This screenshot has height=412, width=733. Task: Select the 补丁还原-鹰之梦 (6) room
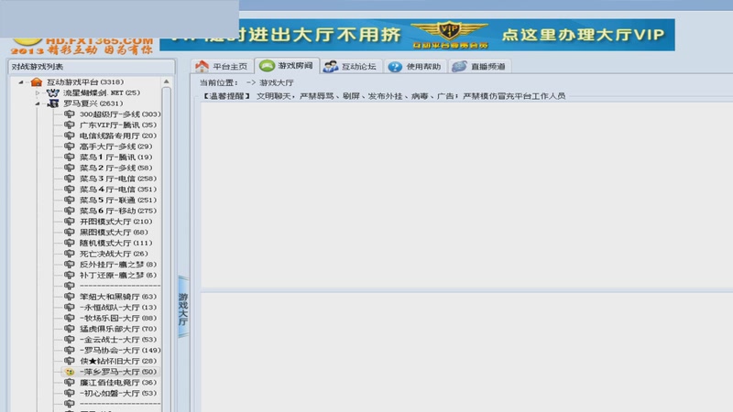(x=118, y=276)
